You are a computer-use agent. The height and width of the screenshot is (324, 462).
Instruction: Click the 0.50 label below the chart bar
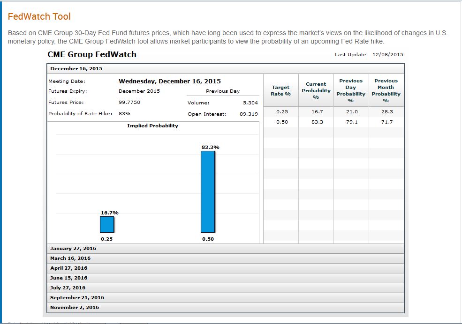click(x=208, y=239)
